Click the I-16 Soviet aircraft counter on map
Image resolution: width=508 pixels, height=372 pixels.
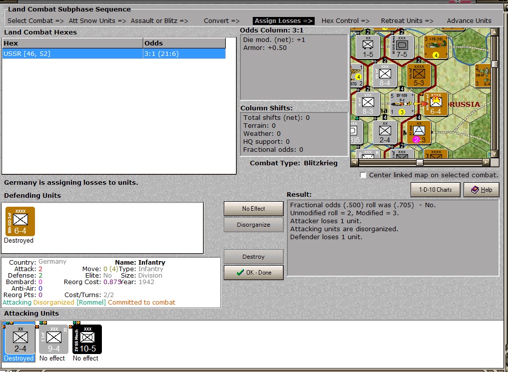[436, 47]
